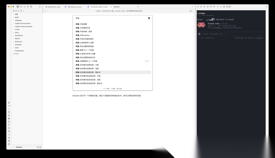Viewport: 275px width, 158px height.
Task: Expand the Excalidraw folder
Action: [19, 35]
